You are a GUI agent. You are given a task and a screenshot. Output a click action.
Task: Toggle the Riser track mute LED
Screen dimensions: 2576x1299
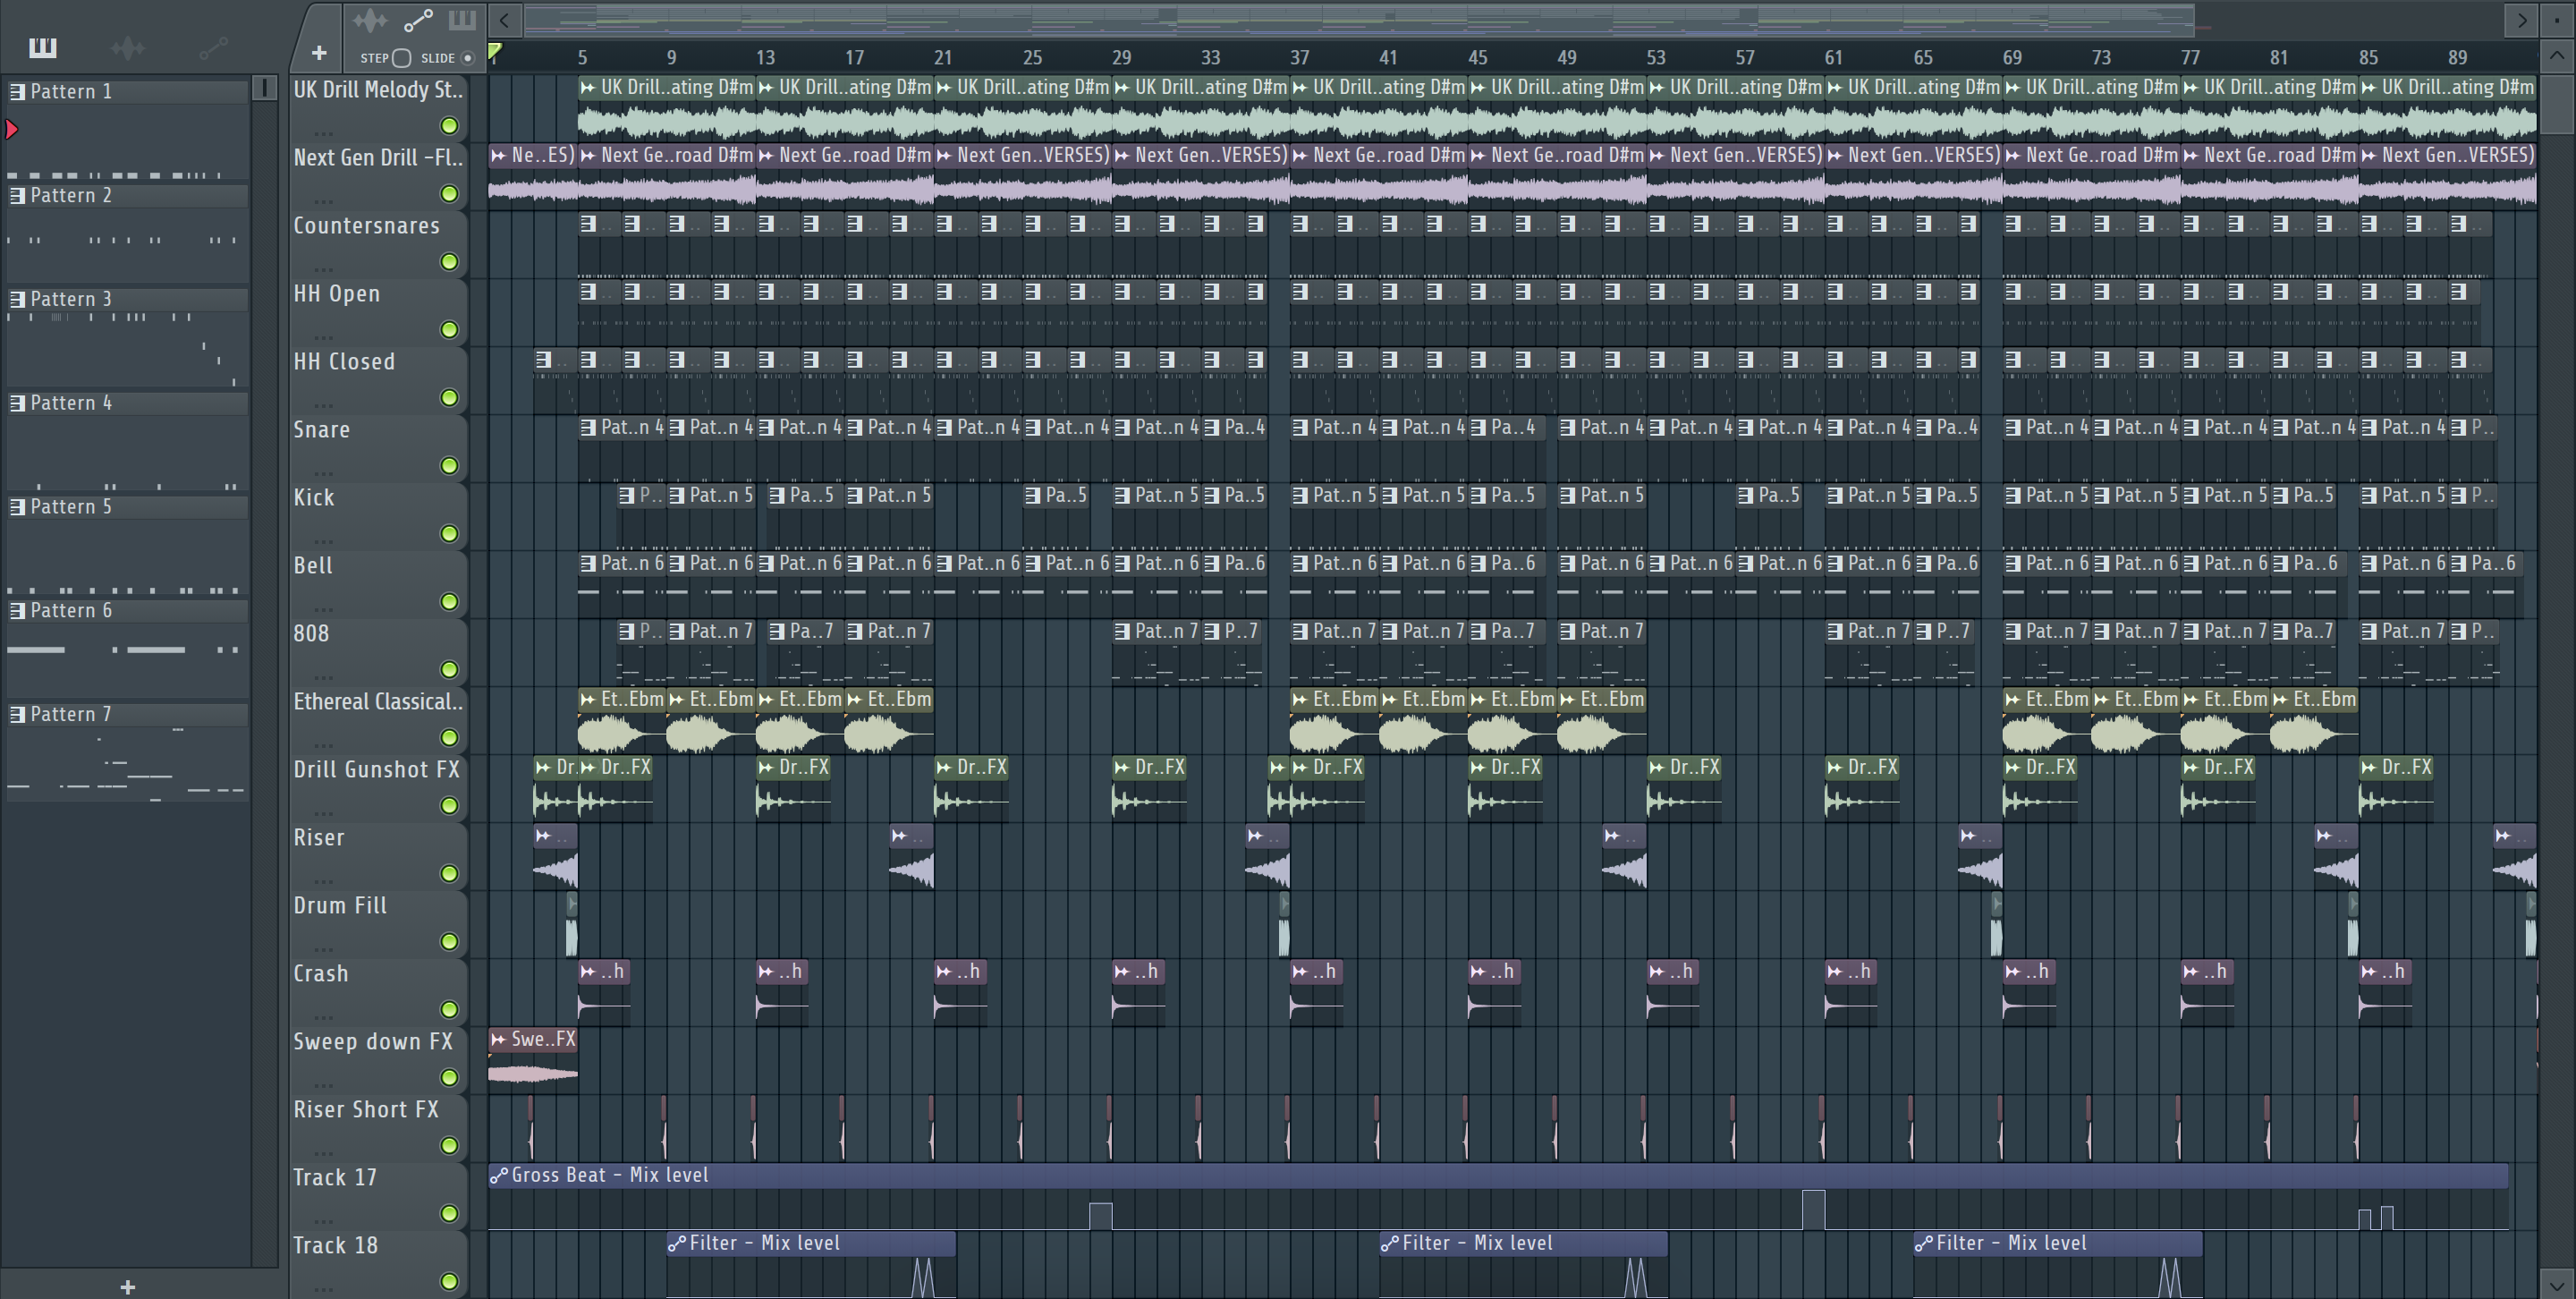(x=449, y=874)
